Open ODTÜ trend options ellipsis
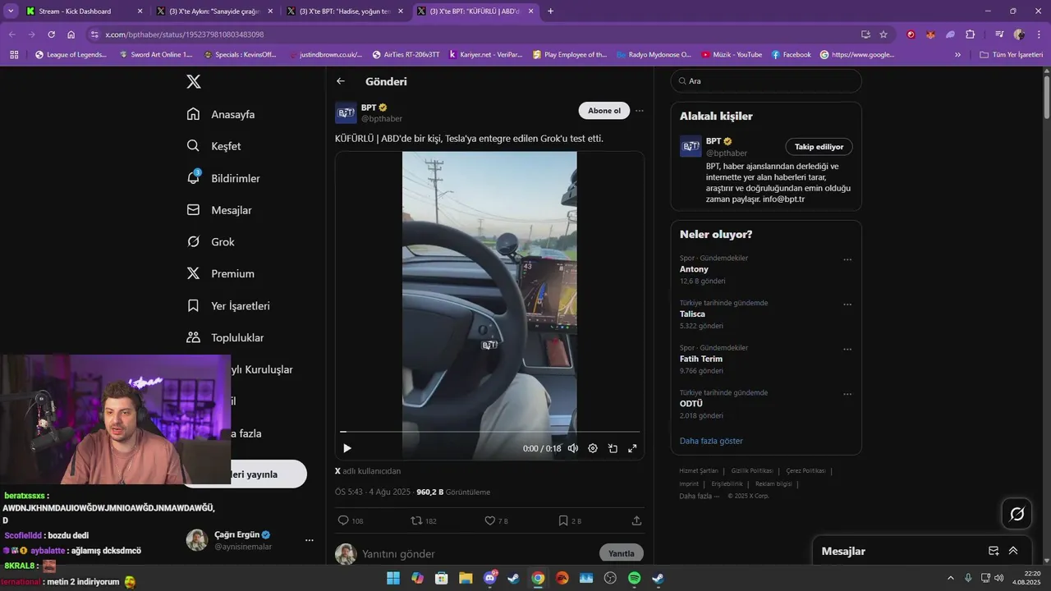 (847, 395)
